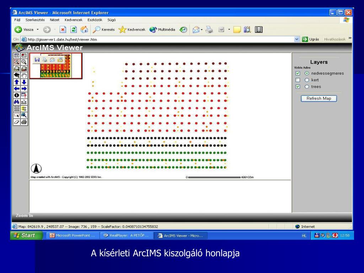Open the Mail button dropdown arrow
This screenshot has width=364, height=273.
[x=202, y=30]
